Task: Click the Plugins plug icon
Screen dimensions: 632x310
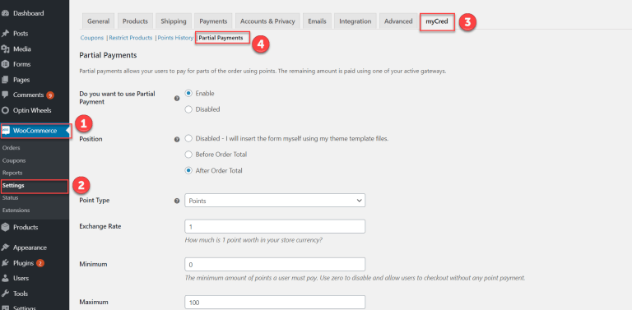Action: (x=6, y=263)
